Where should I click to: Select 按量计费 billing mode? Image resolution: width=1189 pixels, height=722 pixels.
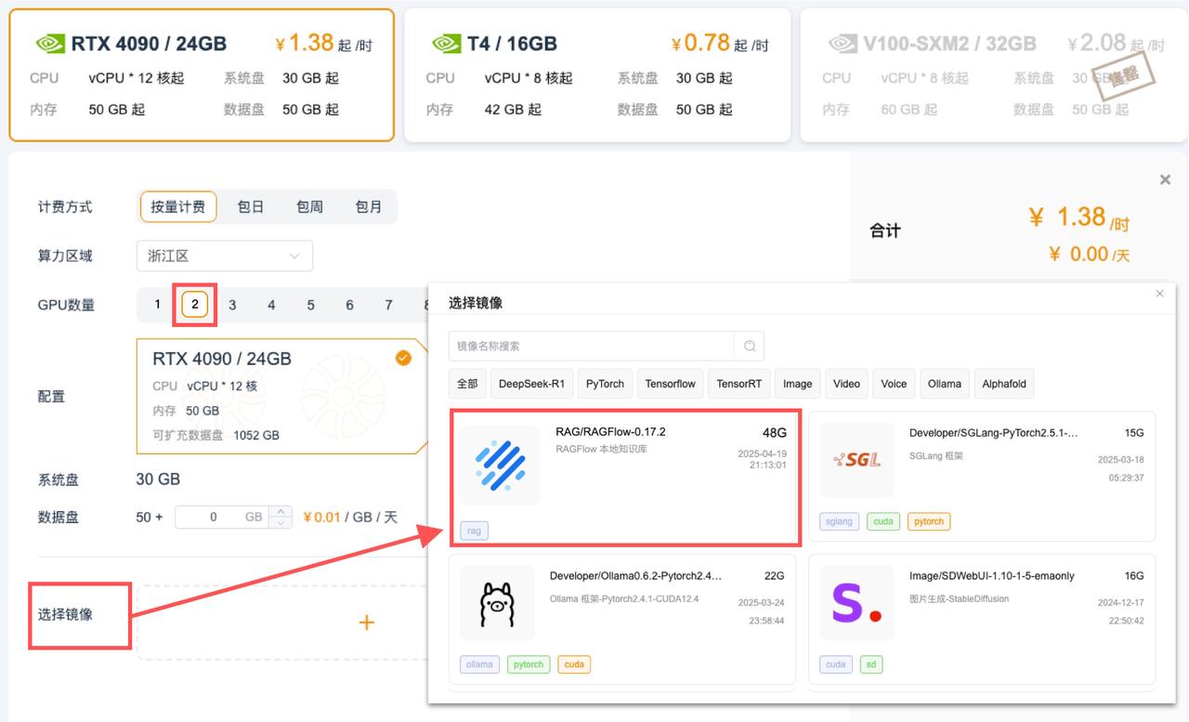(x=178, y=207)
